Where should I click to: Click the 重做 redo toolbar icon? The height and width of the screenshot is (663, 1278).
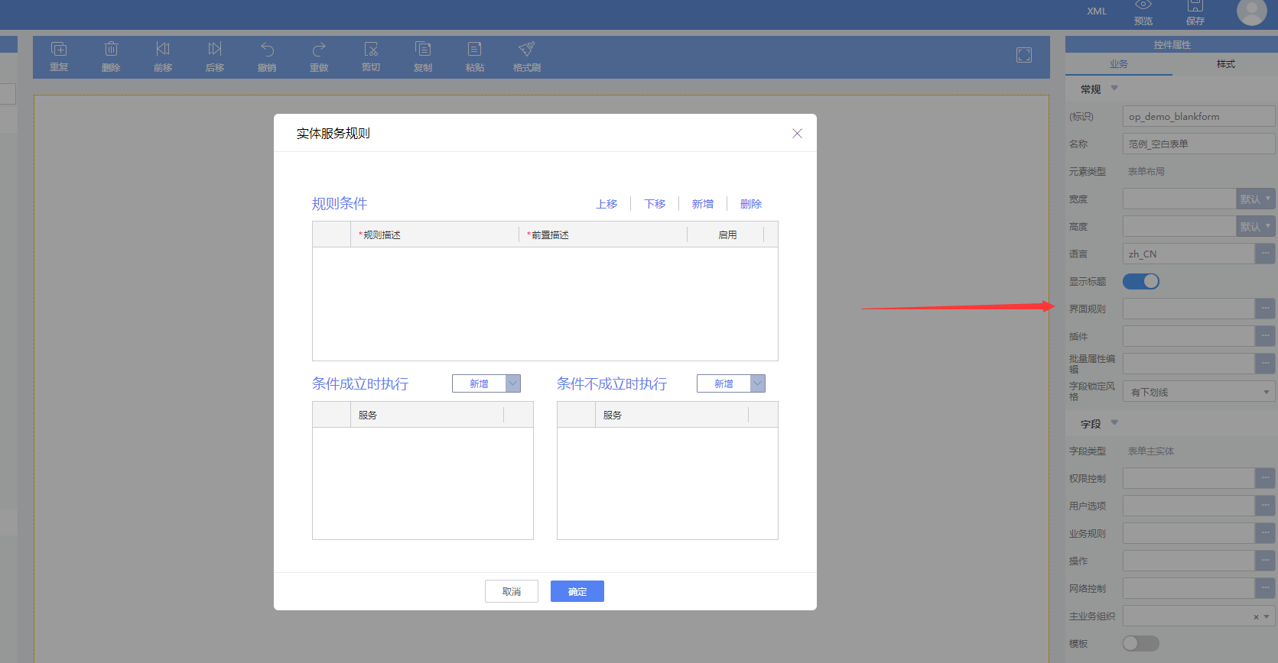319,49
